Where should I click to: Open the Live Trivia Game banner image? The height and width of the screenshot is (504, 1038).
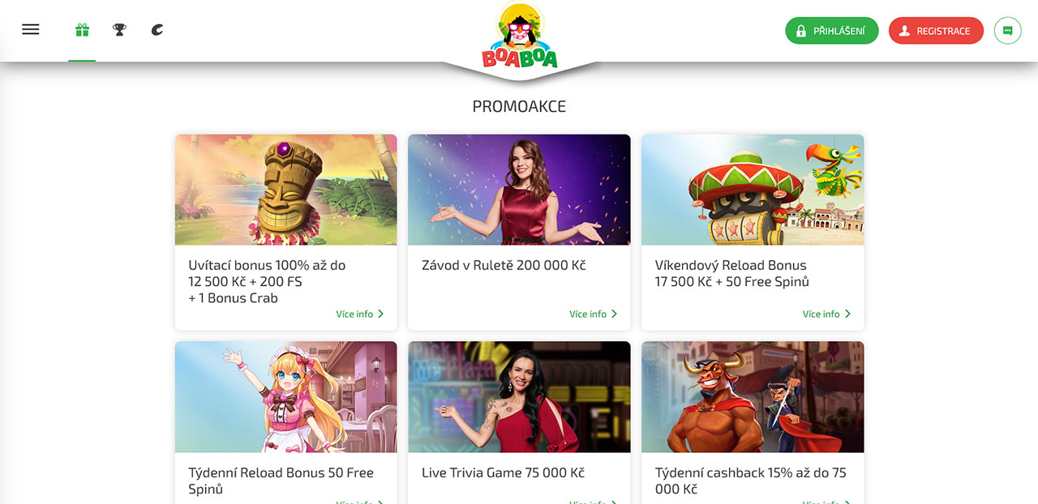(519, 397)
